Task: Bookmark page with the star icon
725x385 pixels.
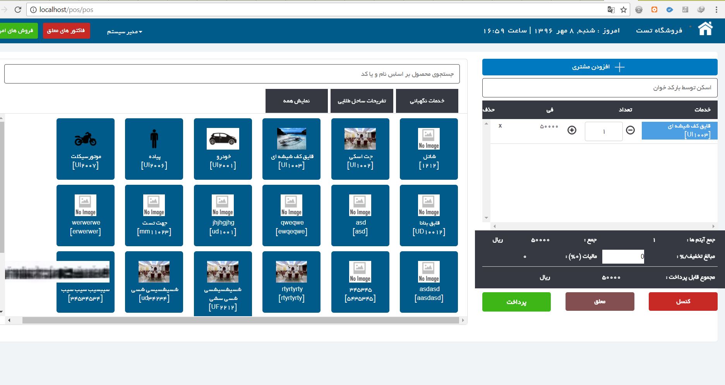Action: pos(623,10)
